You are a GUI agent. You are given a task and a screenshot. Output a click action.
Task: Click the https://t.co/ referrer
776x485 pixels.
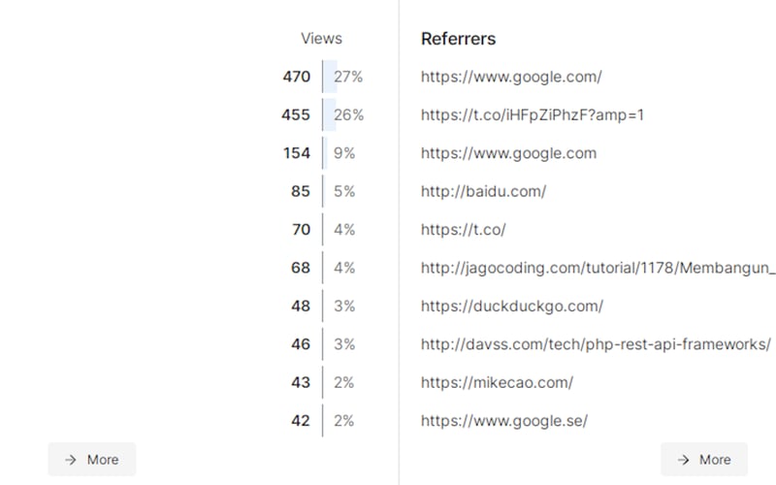(x=463, y=230)
